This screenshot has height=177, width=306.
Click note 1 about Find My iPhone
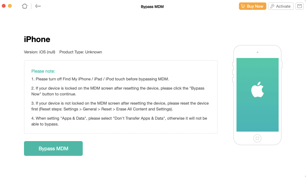[100, 79]
